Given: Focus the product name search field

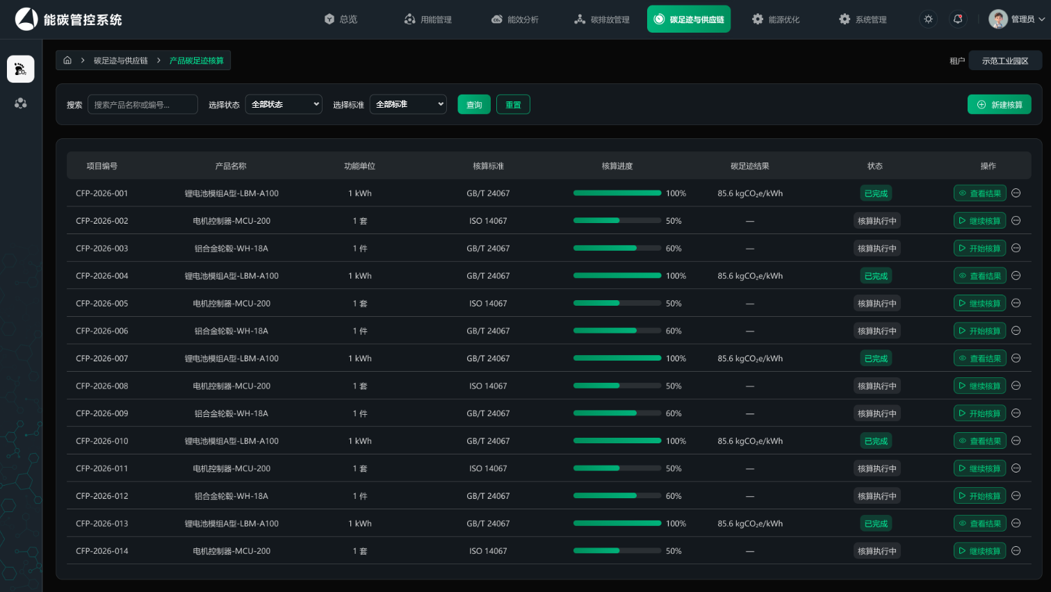Looking at the screenshot, I should point(142,104).
